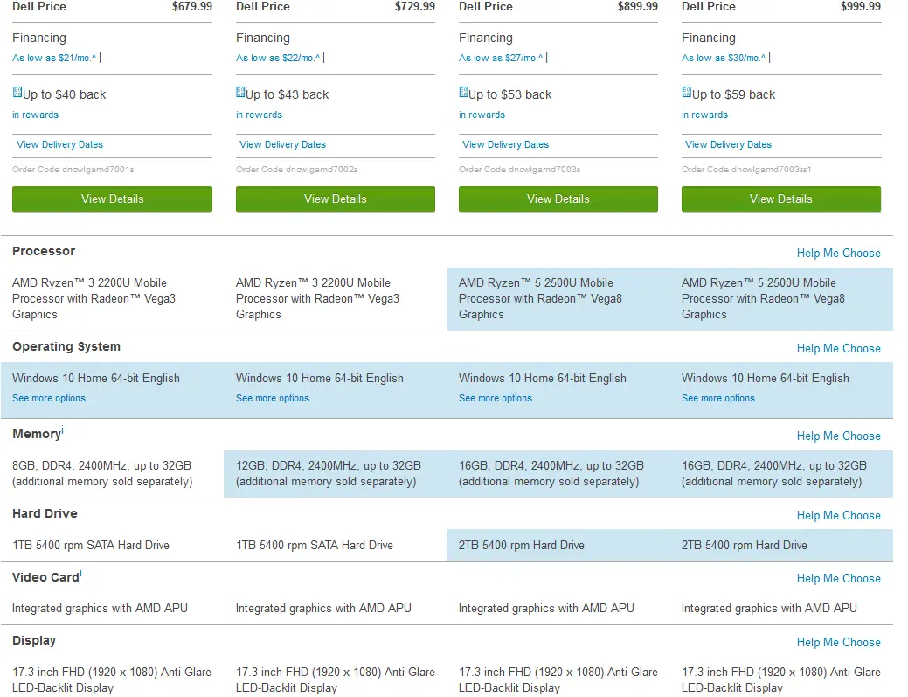Open financing link As low as $22/mo.
908x697 pixels.
(278, 58)
